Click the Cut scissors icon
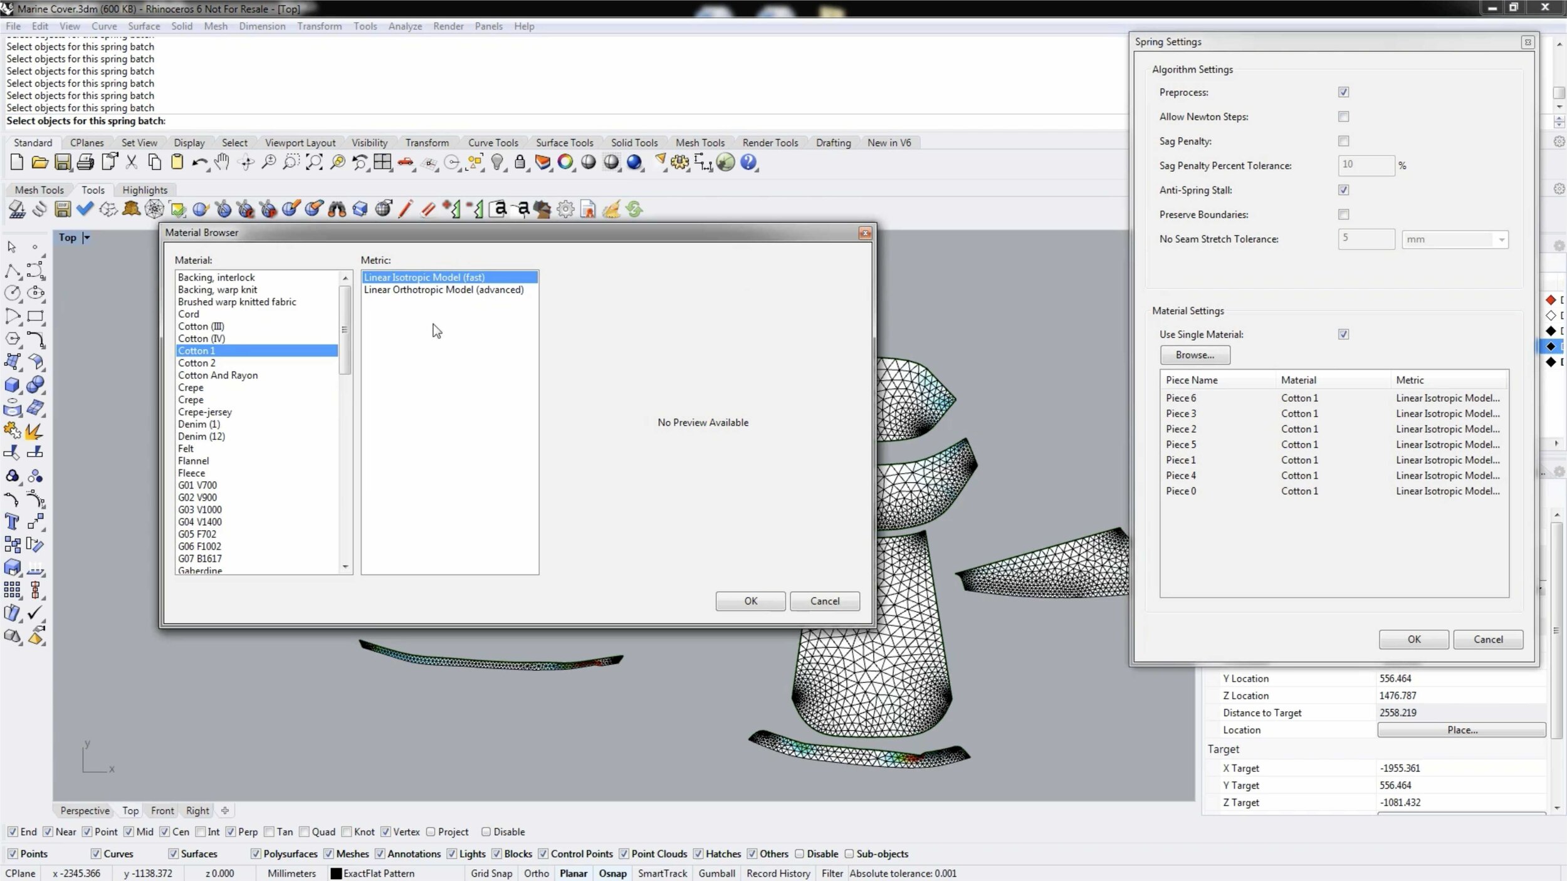Screen dimensions: 1567x881 pos(132,162)
